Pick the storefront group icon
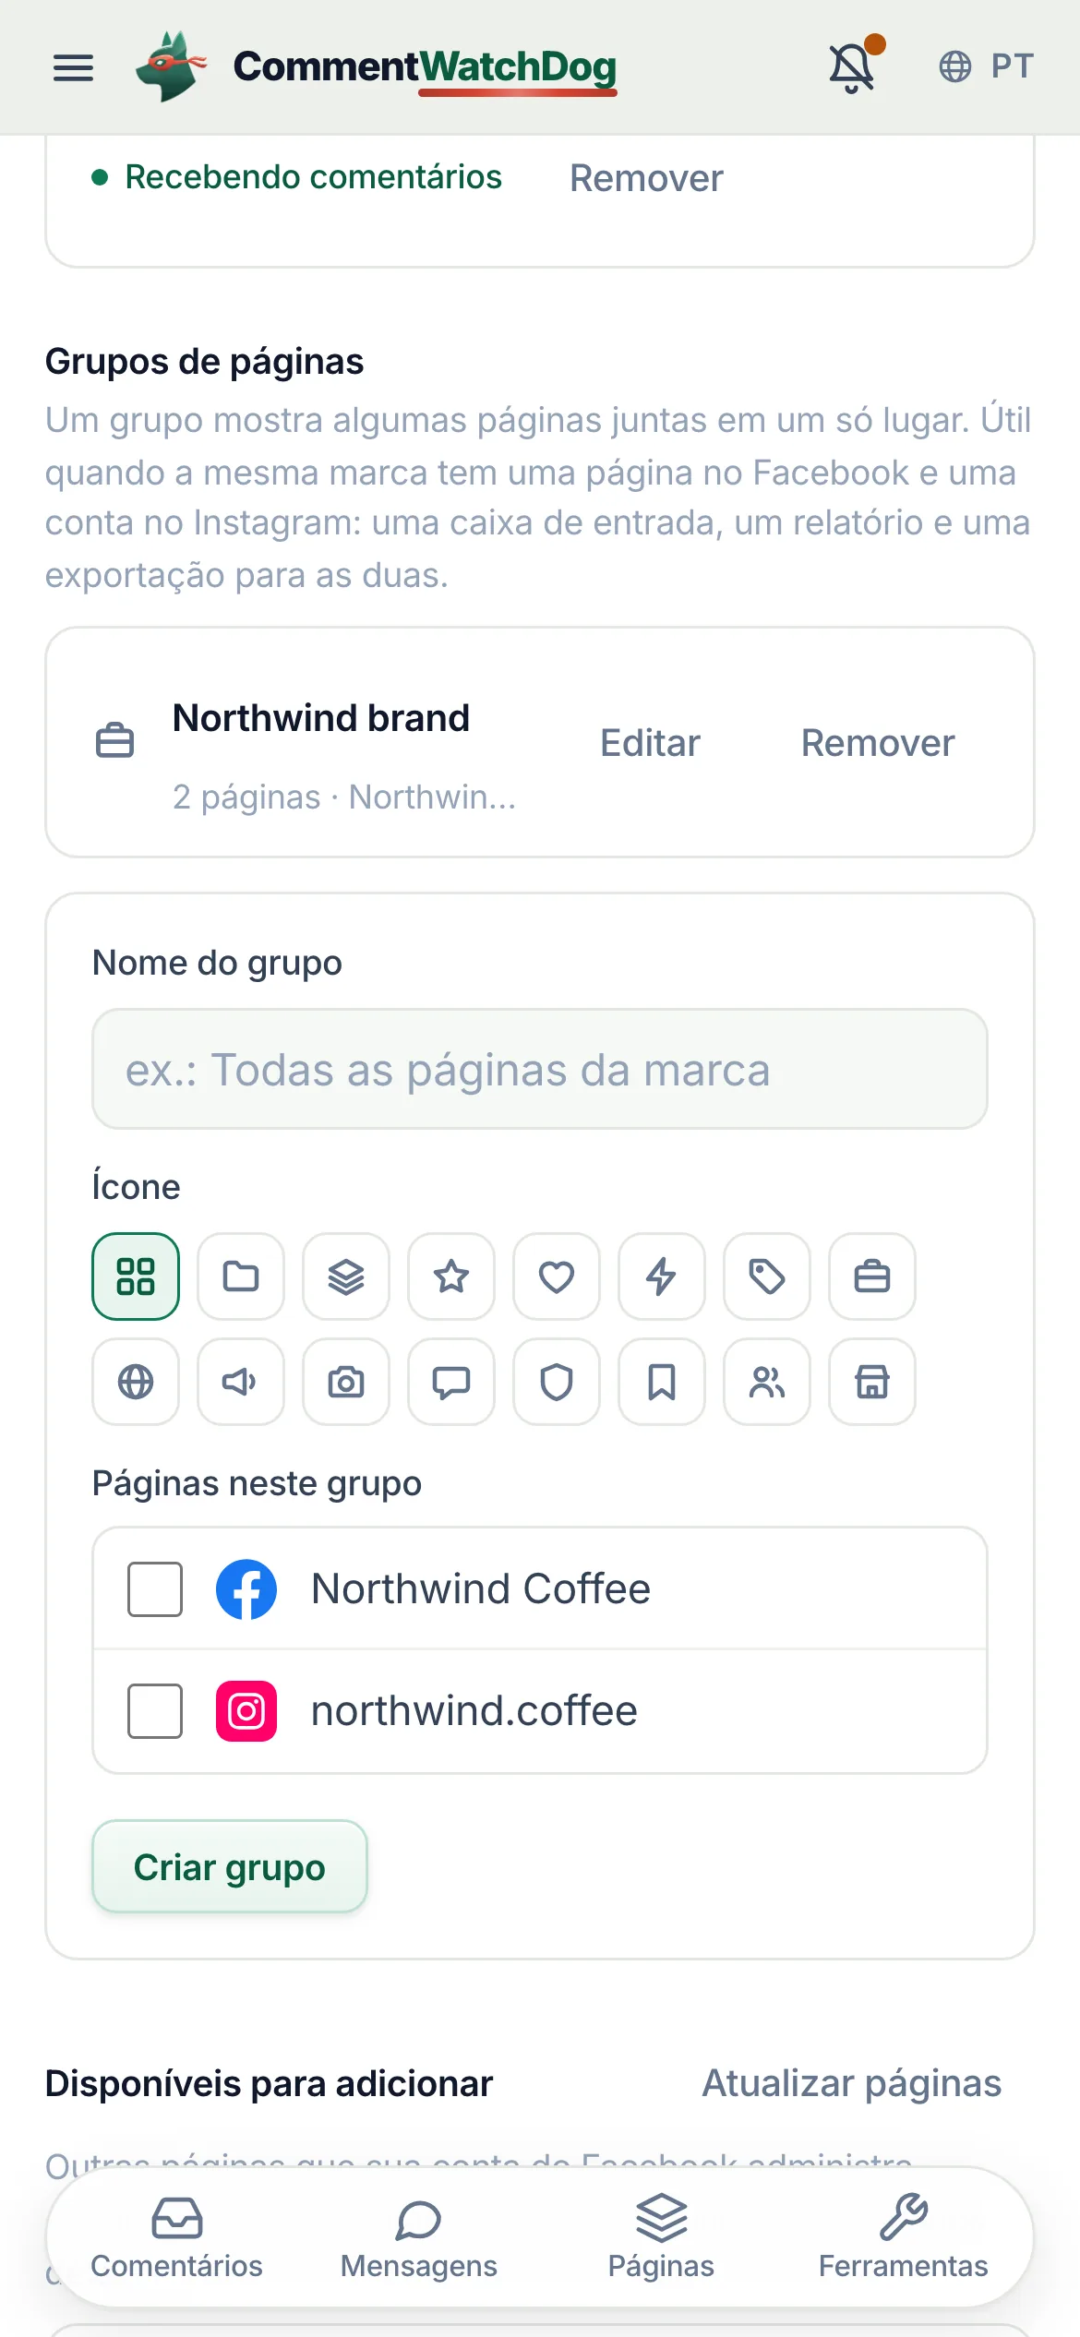Viewport: 1080px width, 2337px height. pos(872,1382)
